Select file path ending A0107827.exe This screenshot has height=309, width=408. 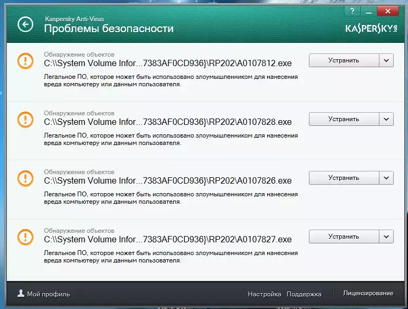tap(168, 239)
